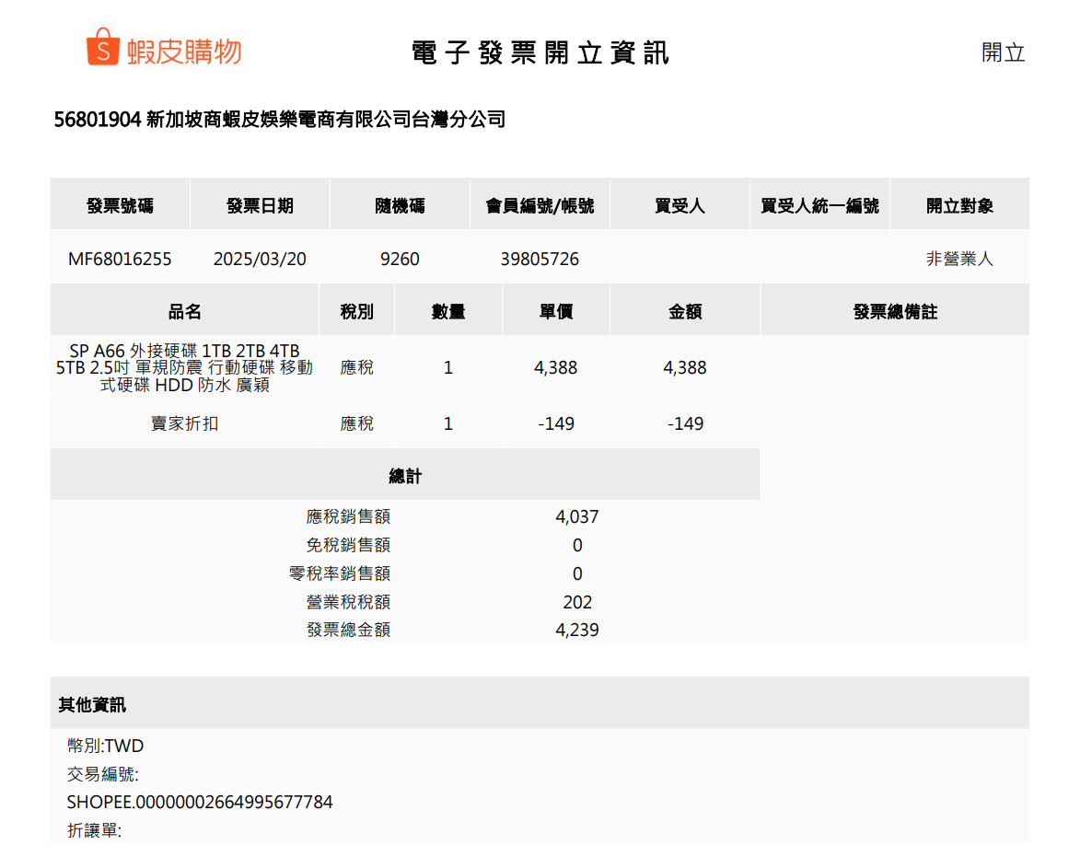Click the 開立 status label at top right
The width and height of the screenshot is (1092, 868).
(1003, 52)
